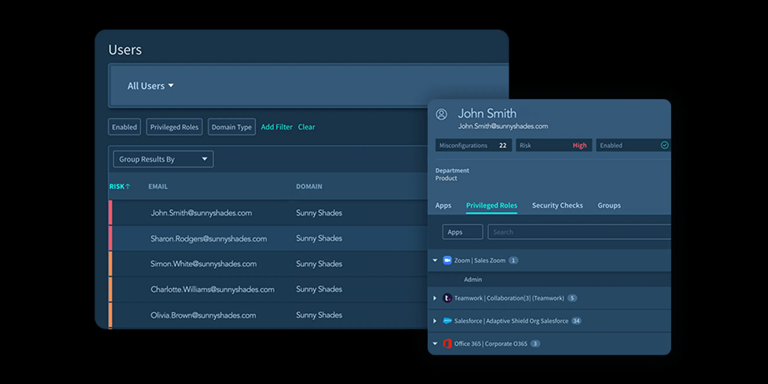Click the Enabled green checkmark icon
768x384 pixels.
665,145
